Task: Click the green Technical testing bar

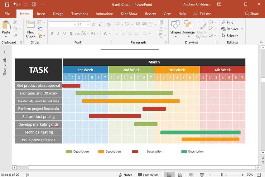Action: 200,132
